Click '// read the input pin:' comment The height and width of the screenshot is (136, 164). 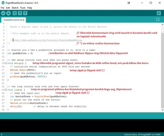[x=25, y=93]
